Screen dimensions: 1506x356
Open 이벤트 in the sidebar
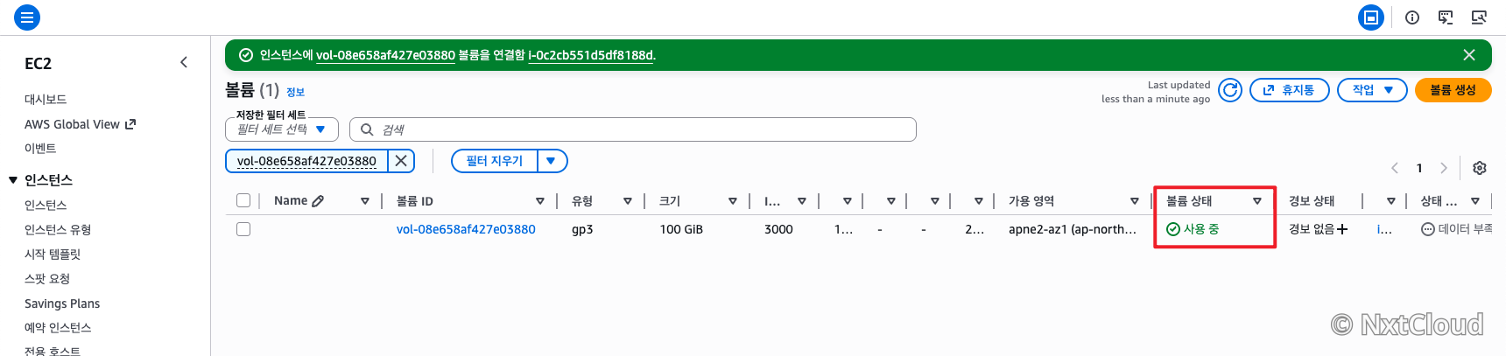point(40,149)
